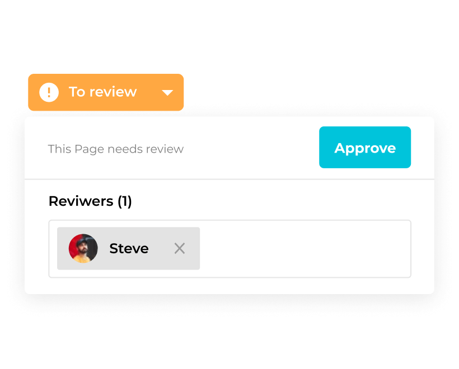Expand the To review dropdown arrow
The height and width of the screenshot is (369, 459).
[167, 93]
